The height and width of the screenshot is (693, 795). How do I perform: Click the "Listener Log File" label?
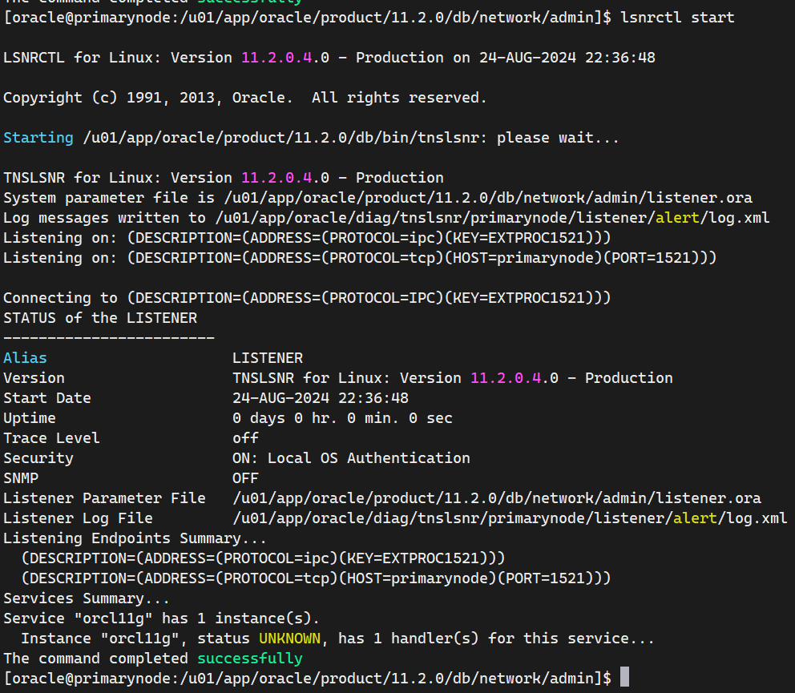click(x=78, y=518)
